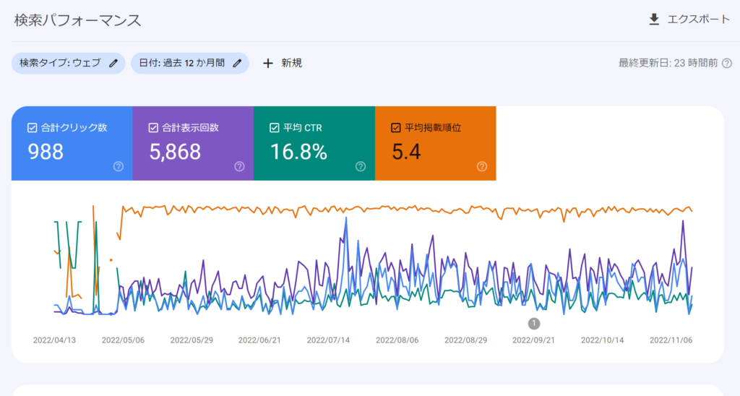The height and width of the screenshot is (396, 740).
Task: Click pencil icon on 日付: 過去 12 か月間 chip
Action: click(x=237, y=63)
